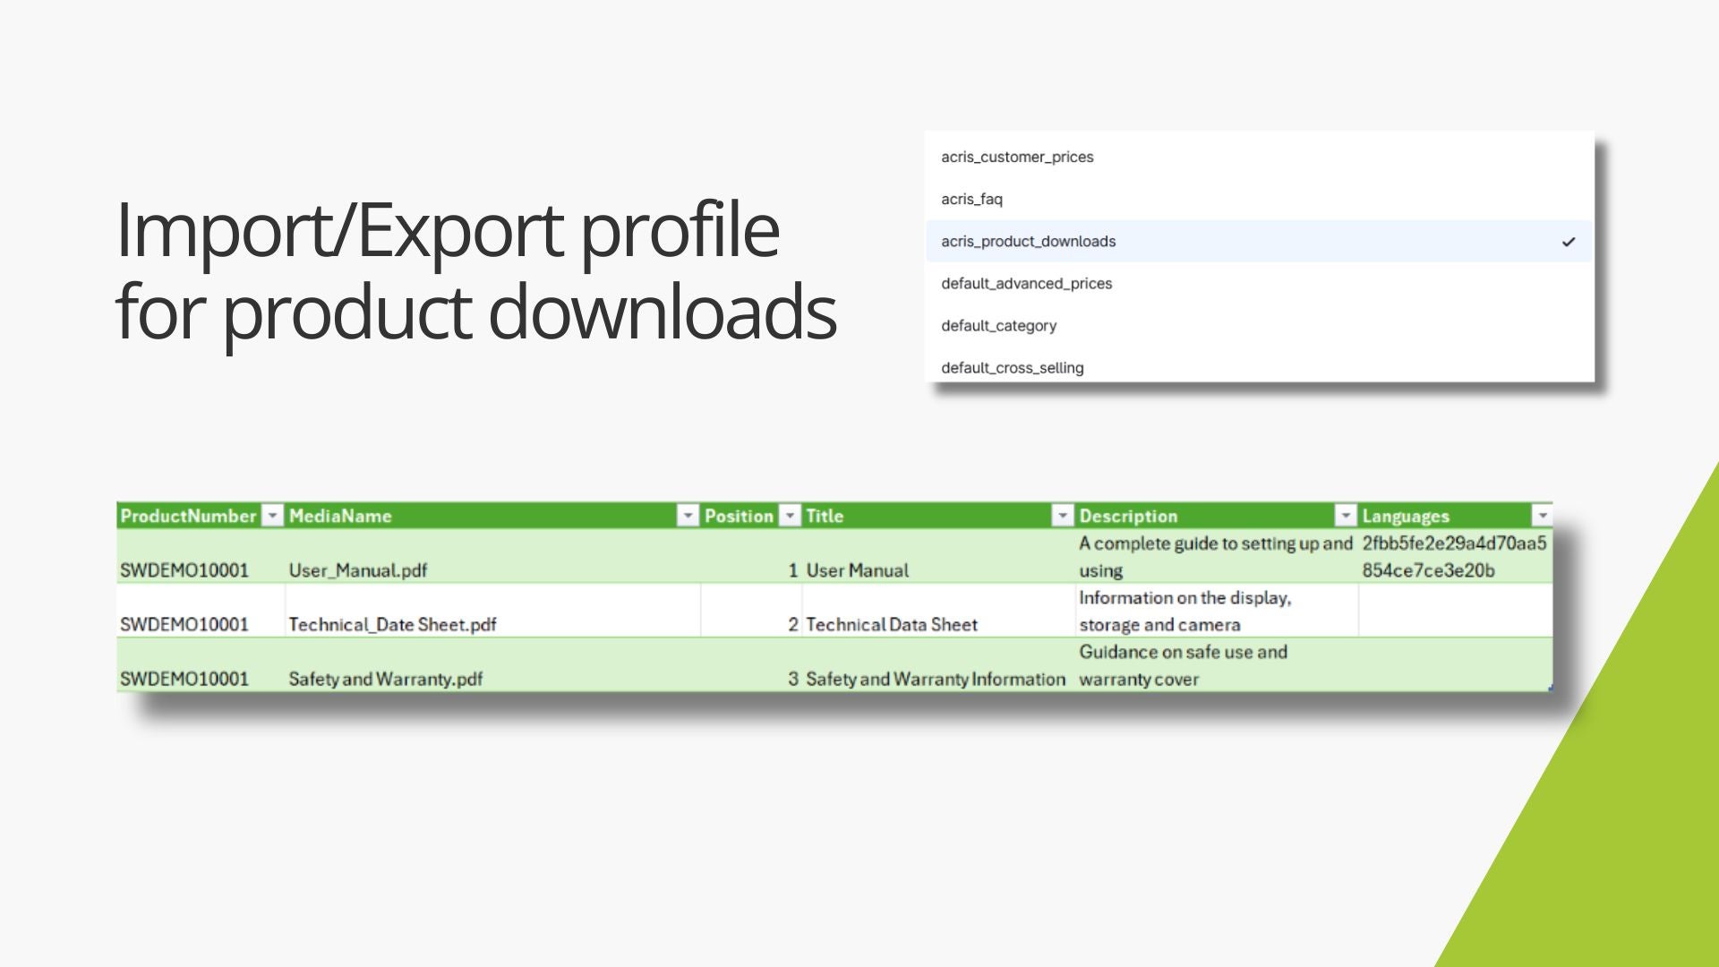Open MediaName column filter dropdown
The image size is (1719, 967).
pyautogui.click(x=688, y=516)
